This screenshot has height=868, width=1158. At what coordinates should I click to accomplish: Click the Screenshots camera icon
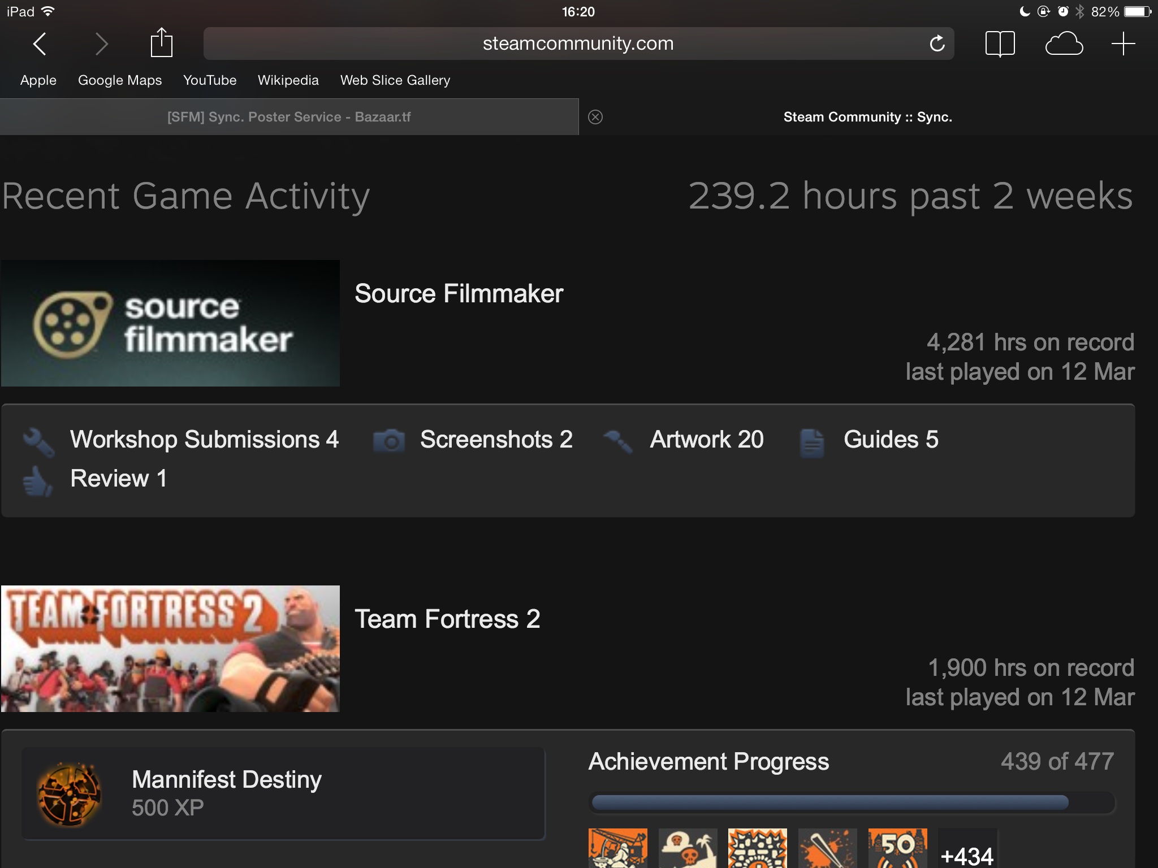pos(389,441)
